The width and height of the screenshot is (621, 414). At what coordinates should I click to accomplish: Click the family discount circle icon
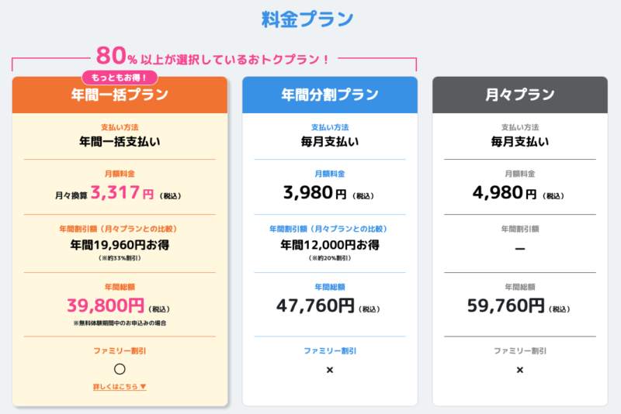click(x=120, y=369)
